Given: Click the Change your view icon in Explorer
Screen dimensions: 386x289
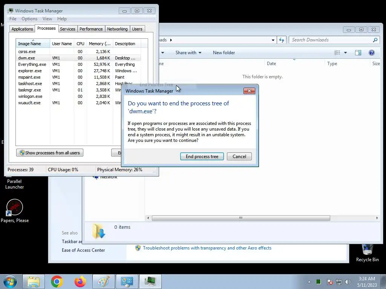Looking at the screenshot, I should click(337, 53).
